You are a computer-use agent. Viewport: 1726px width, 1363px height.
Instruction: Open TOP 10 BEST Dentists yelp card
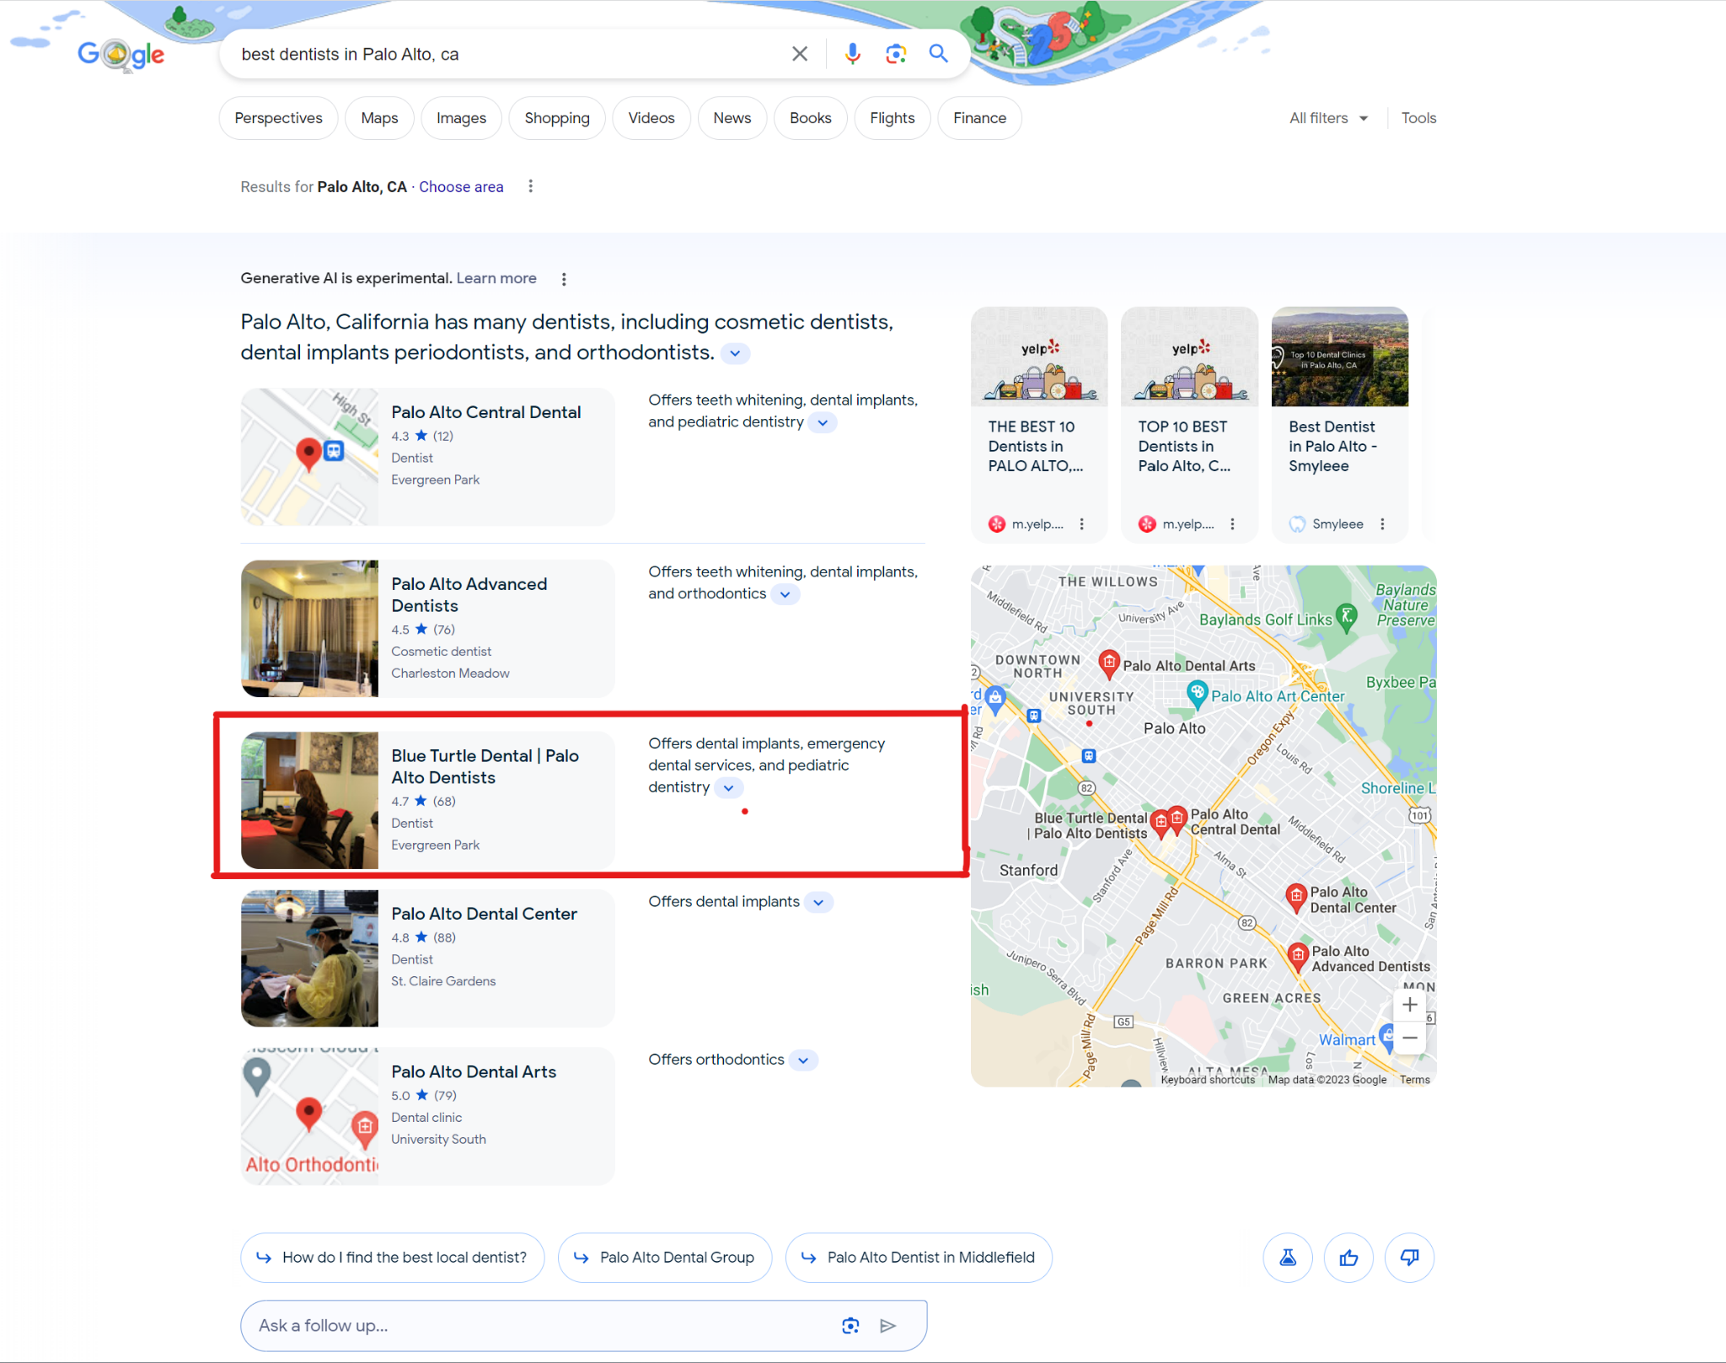tap(1189, 424)
